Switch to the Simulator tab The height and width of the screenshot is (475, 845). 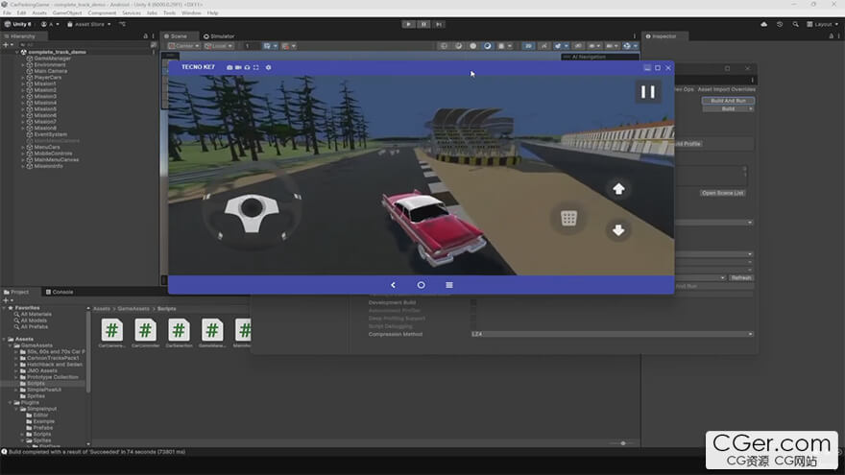click(x=219, y=36)
